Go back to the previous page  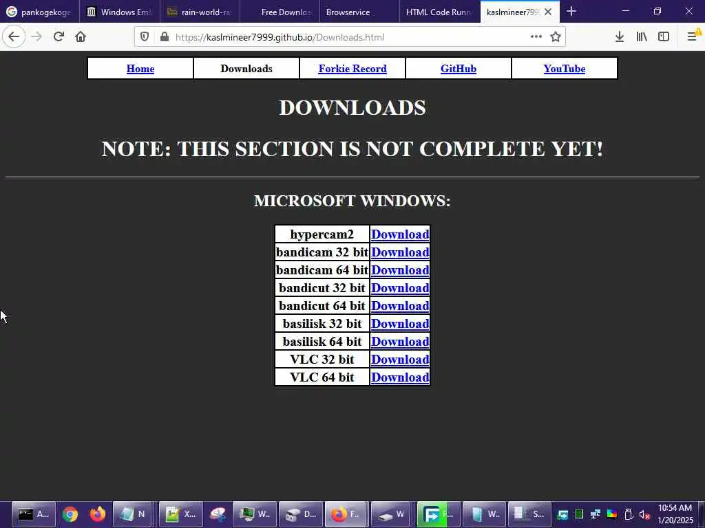click(x=14, y=37)
